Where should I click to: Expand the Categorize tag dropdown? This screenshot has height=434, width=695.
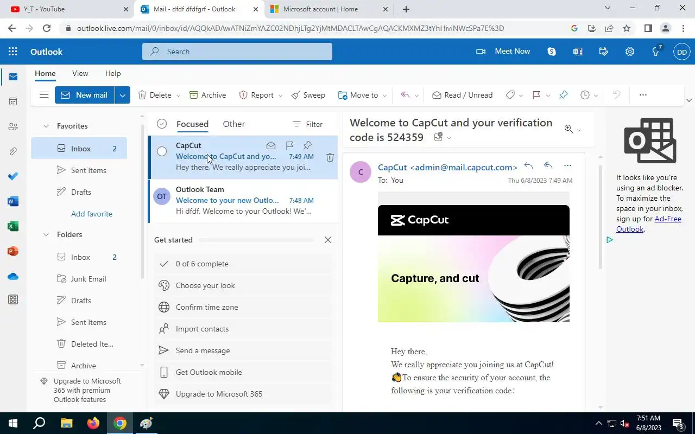(x=521, y=95)
